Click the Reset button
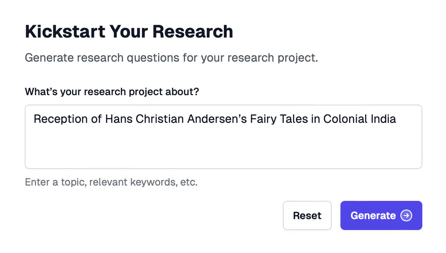The height and width of the screenshot is (253, 446). pos(307,215)
